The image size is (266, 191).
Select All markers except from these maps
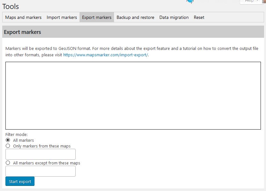[x=8, y=163]
